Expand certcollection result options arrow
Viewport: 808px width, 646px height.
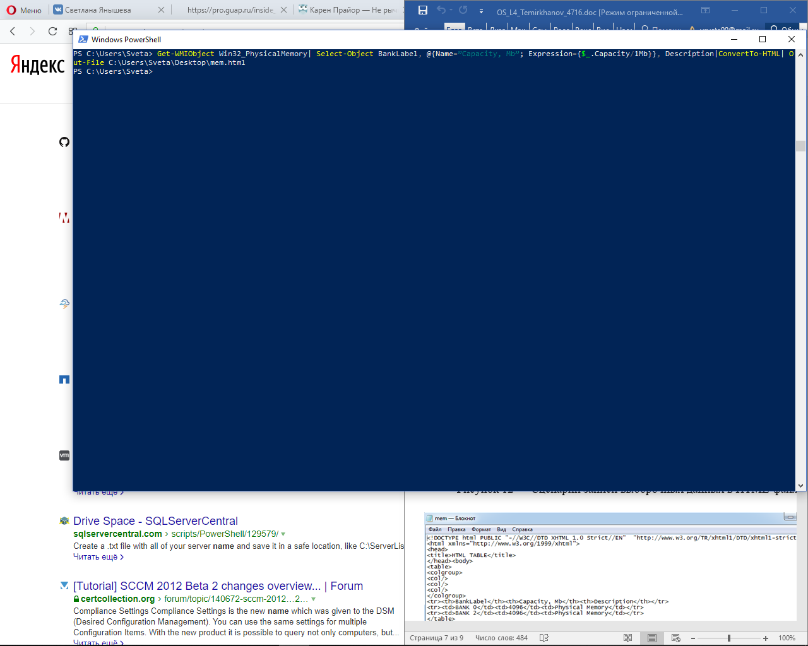click(313, 599)
